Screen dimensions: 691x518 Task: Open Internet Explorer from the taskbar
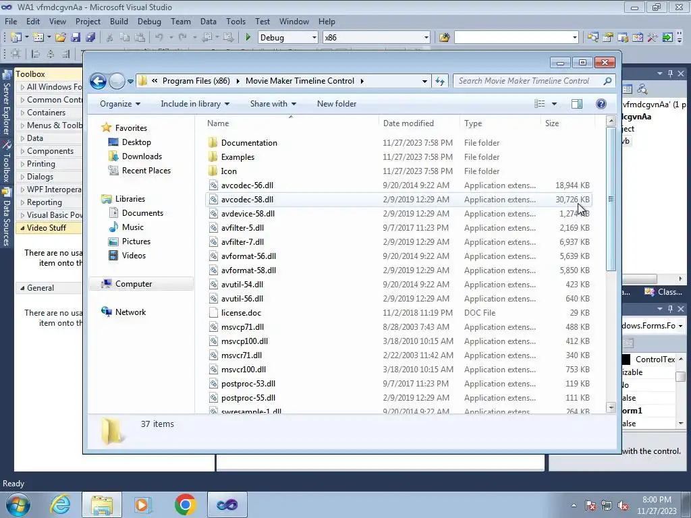(60, 505)
